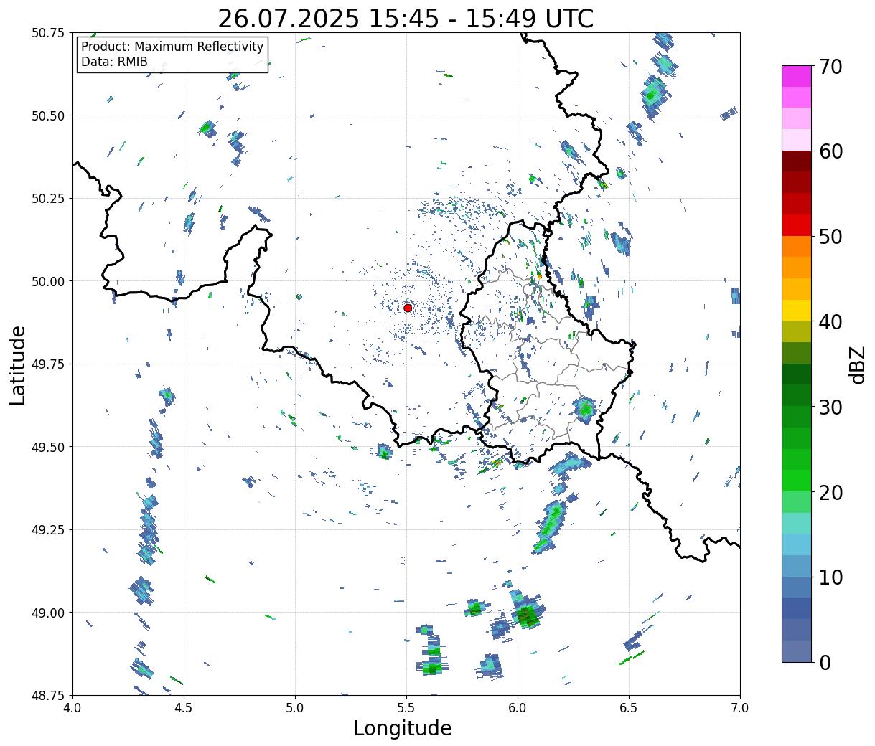Click the plot title "26.07.2025 15:45 - 15:49 UTC"
The width and height of the screenshot is (875, 746).
coord(406,19)
